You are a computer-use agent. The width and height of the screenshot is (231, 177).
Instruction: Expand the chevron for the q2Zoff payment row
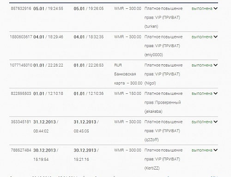pos(216,122)
